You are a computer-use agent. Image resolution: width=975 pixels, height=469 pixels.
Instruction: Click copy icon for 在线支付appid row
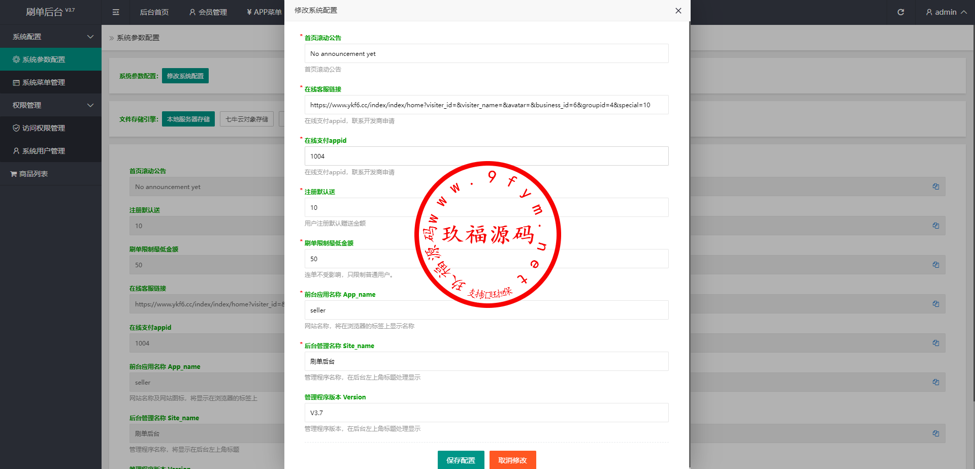click(x=935, y=343)
